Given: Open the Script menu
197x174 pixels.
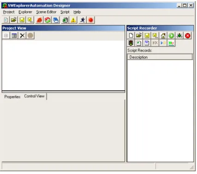Looking at the screenshot, I should tap(65, 12).
